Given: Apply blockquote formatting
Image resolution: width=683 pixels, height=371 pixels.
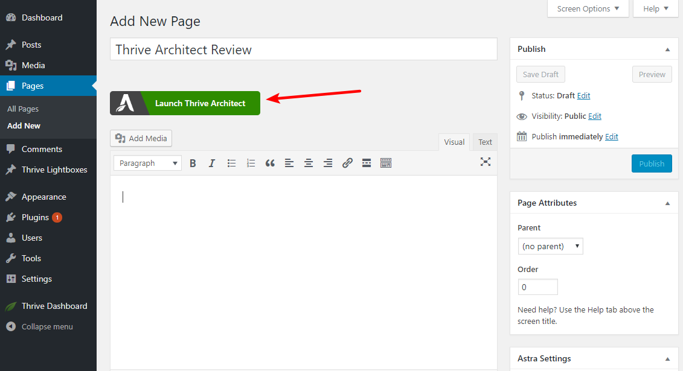Looking at the screenshot, I should pos(270,163).
